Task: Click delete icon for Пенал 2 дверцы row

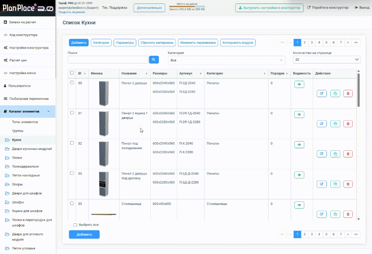Action: click(348, 93)
